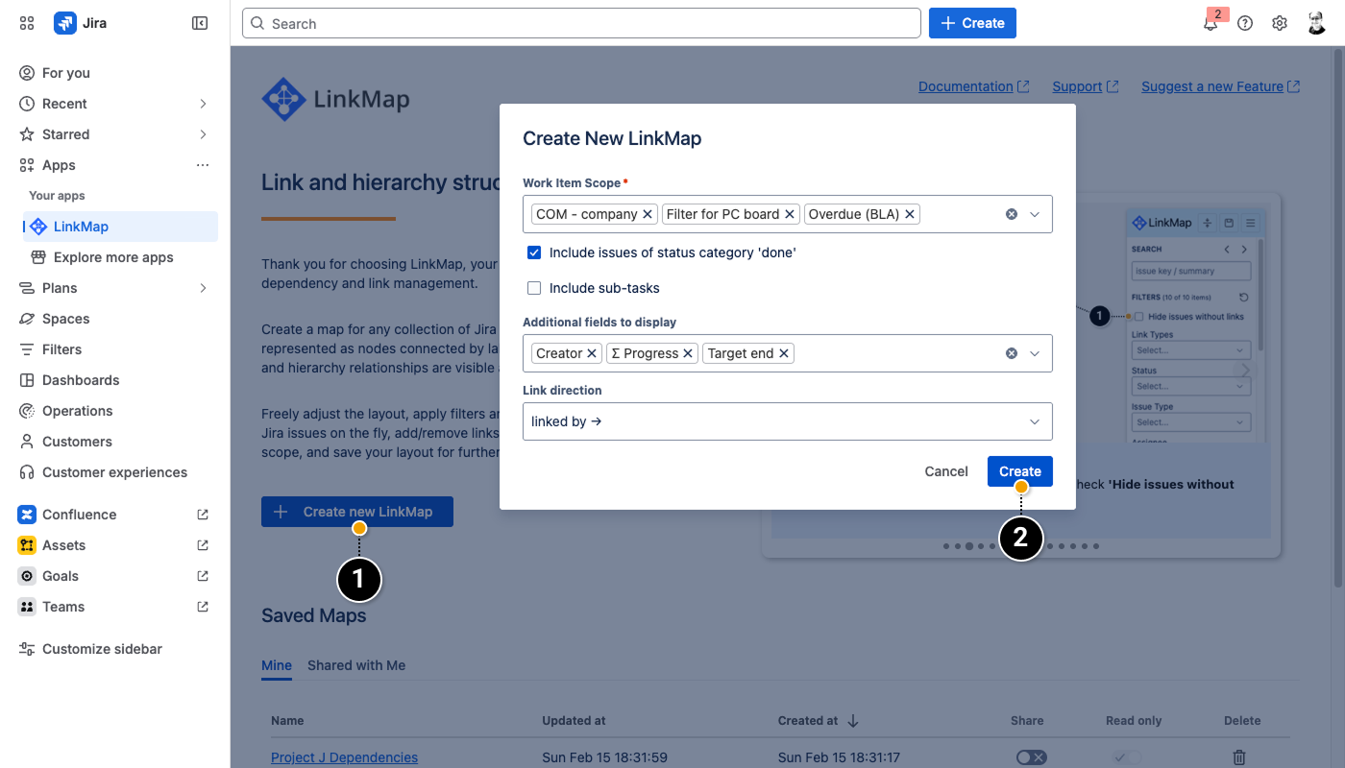Viewport: 1345px width, 768px height.
Task: Click the Search input field
Action: [581, 24]
